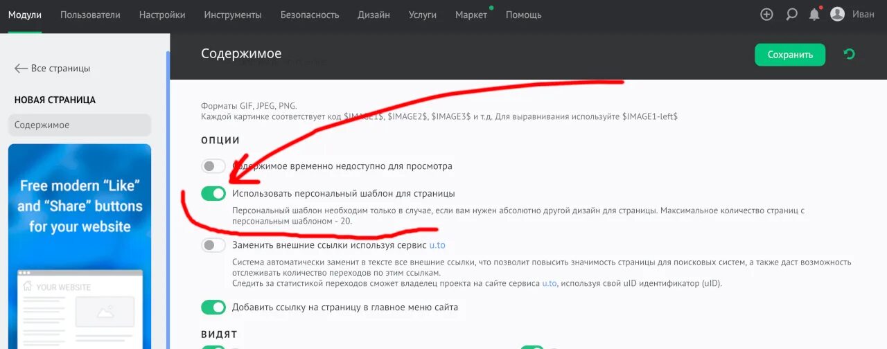Click the user avatar icon beside Иван

point(837,15)
